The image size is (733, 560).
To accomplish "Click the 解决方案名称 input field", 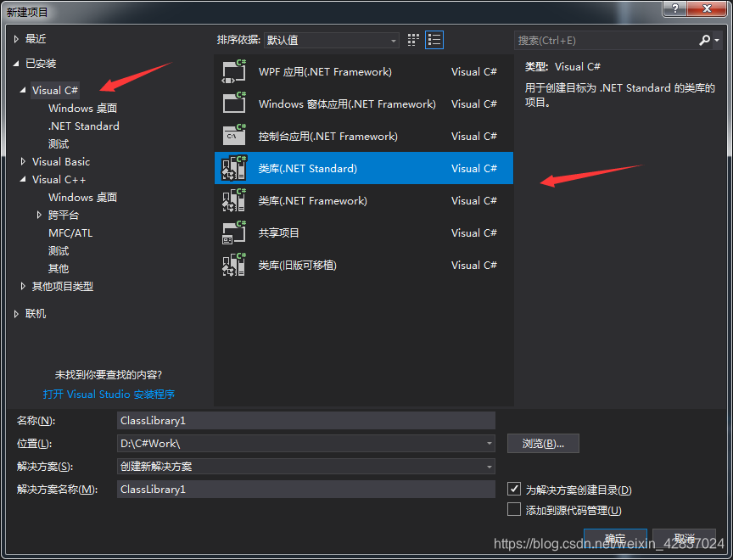I will pyautogui.click(x=305, y=489).
